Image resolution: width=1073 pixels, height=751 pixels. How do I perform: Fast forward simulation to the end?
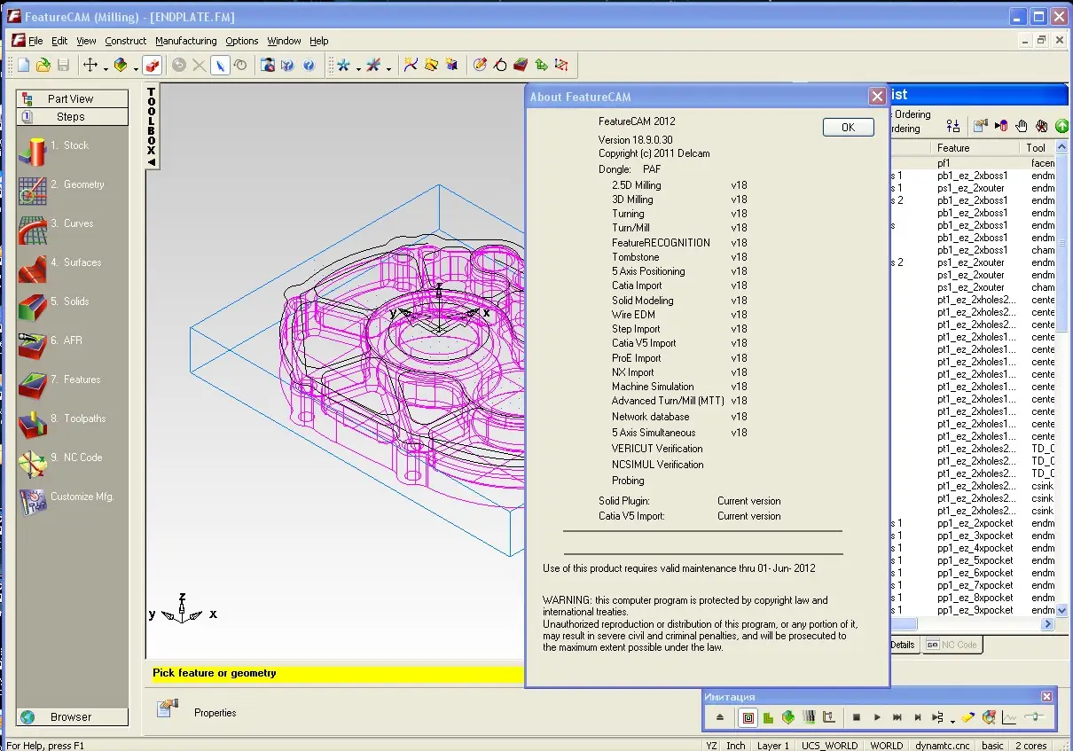[x=897, y=717]
